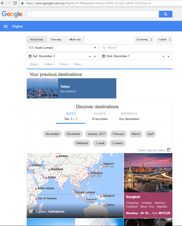The width and height of the screenshot is (182, 226).
Task: Choose the January 2017 chip
Action: pos(96,134)
